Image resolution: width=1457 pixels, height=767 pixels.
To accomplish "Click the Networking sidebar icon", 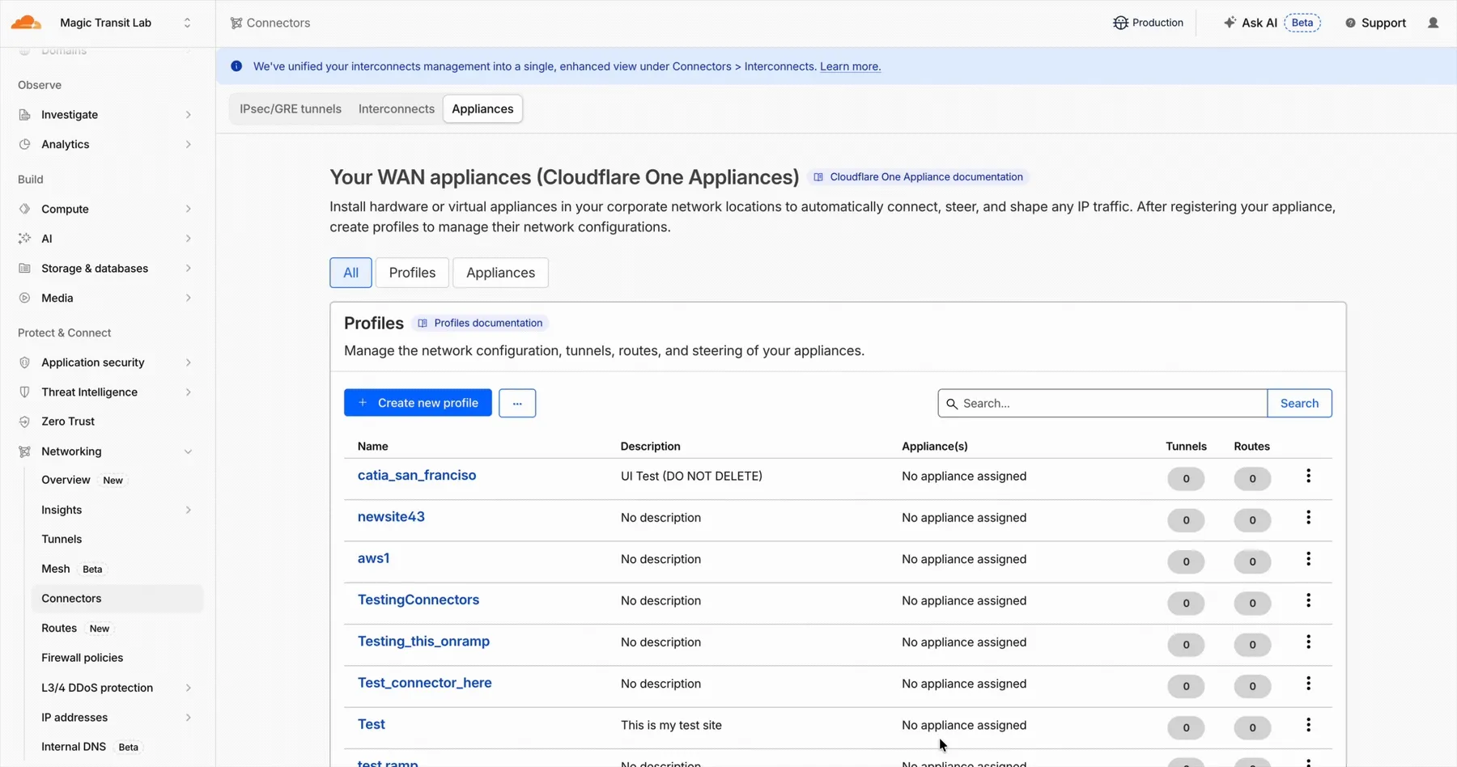I will (x=24, y=451).
